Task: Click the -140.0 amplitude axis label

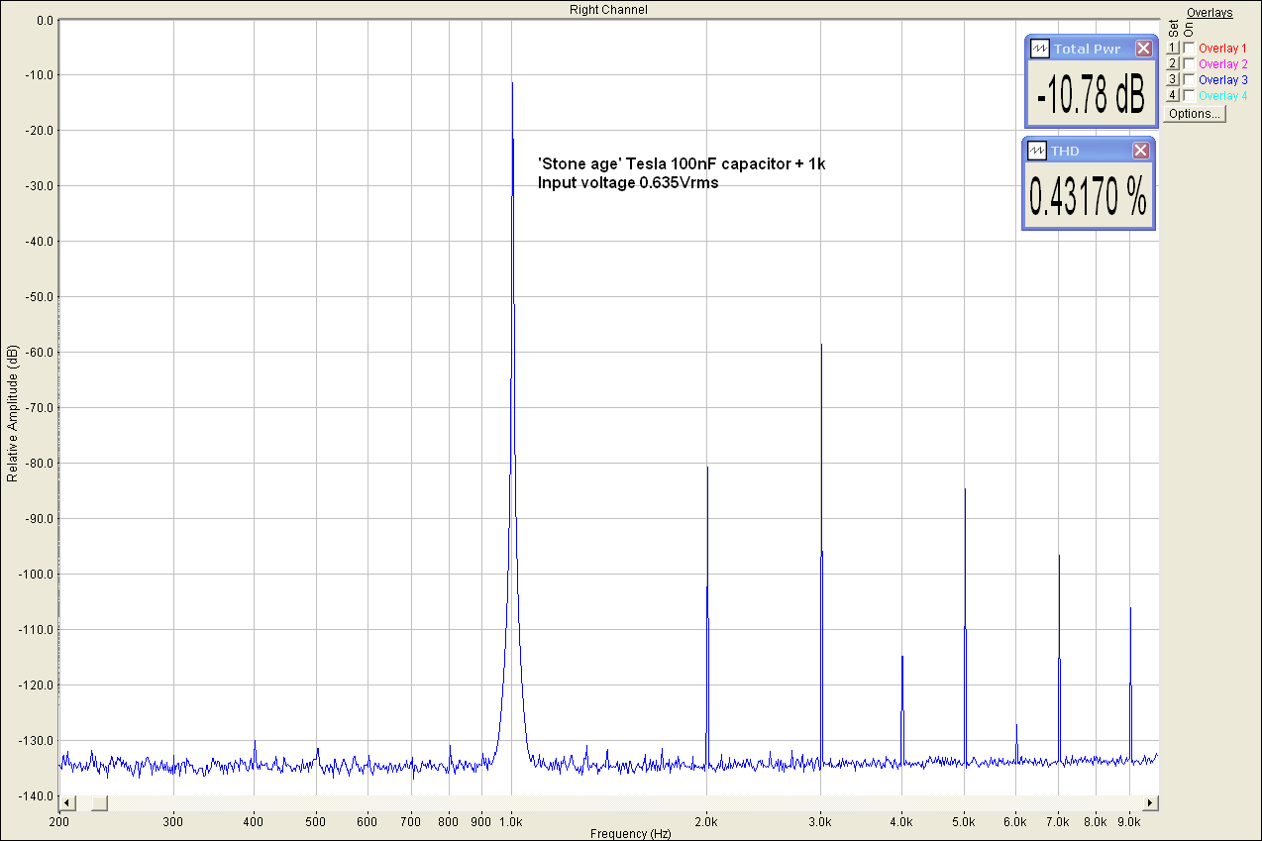Action: point(37,796)
